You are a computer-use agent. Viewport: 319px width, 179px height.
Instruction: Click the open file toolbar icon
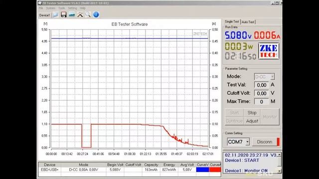55,15
